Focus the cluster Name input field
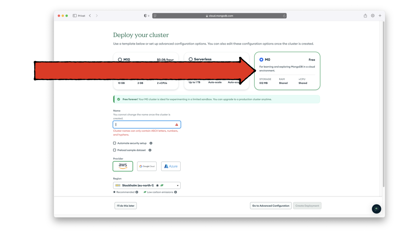418x233 pixels. tap(147, 124)
